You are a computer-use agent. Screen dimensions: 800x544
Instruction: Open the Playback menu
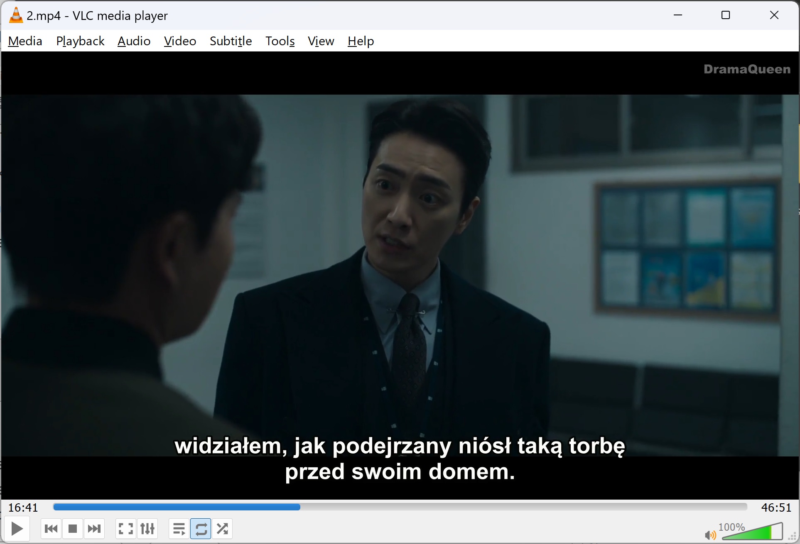point(80,41)
